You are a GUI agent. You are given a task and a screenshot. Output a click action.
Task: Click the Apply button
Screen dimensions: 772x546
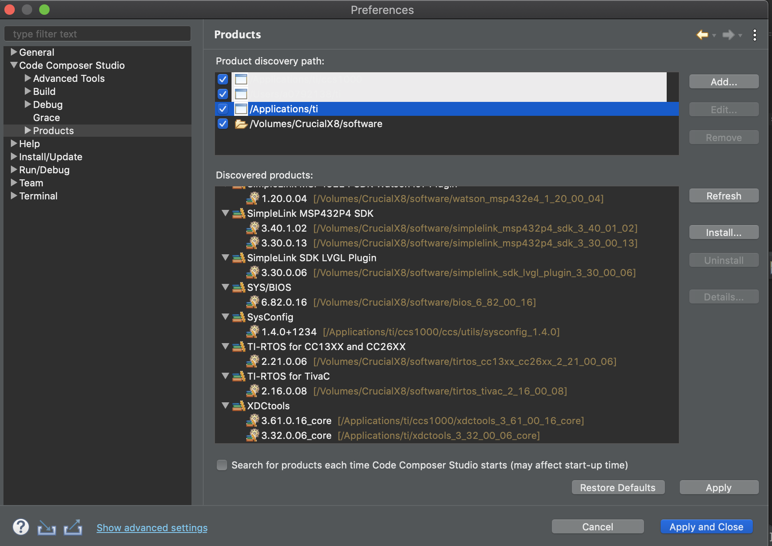coord(719,488)
